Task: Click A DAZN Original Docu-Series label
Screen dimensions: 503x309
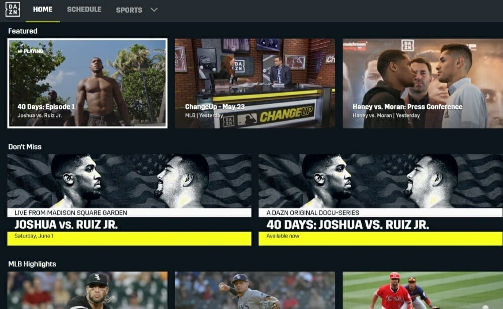Action: pyautogui.click(x=313, y=213)
